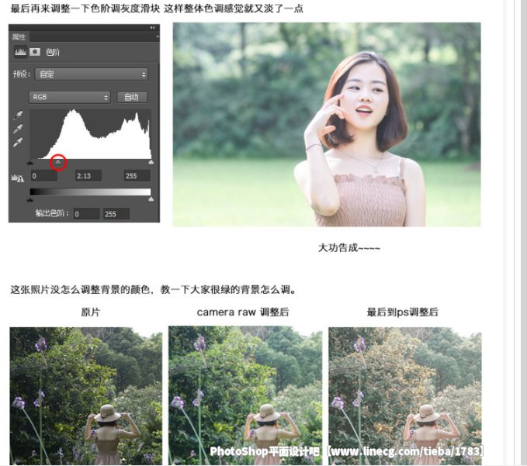
Task: Click the 大功告成 caption text
Action: coord(348,248)
